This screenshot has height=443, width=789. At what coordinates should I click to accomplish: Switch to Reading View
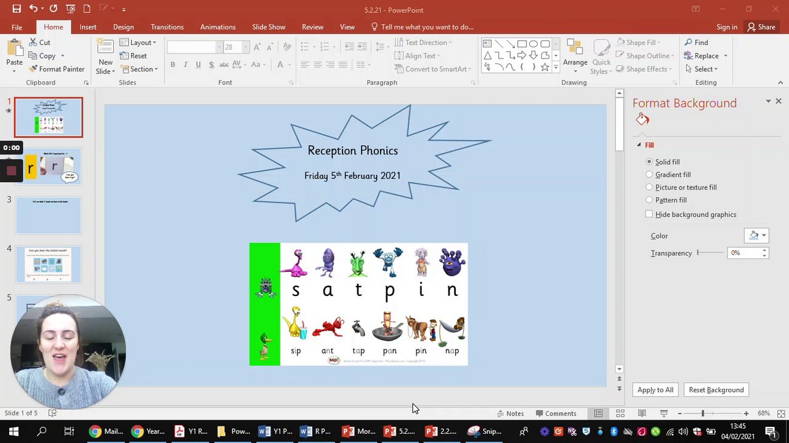[642, 413]
